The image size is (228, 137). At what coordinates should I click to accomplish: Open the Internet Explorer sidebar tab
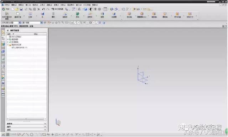coord(3,51)
